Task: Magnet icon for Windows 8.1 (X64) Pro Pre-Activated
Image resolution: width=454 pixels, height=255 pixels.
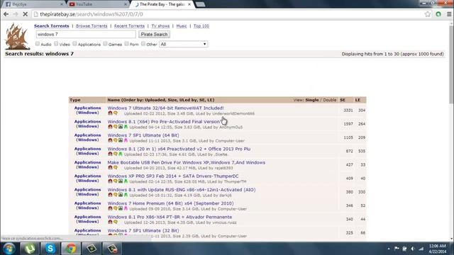Action: [110, 127]
